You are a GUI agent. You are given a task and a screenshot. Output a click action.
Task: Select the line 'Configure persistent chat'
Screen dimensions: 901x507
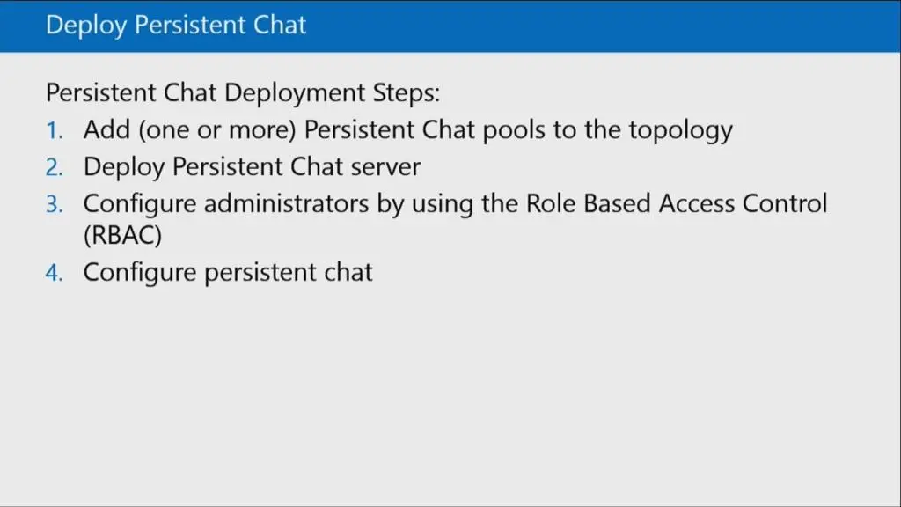coord(228,273)
